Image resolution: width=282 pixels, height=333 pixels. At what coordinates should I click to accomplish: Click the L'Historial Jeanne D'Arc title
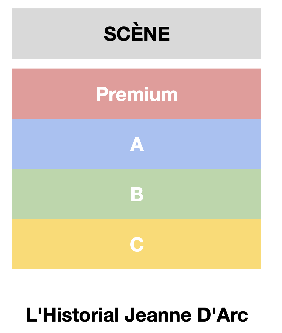[x=137, y=315]
